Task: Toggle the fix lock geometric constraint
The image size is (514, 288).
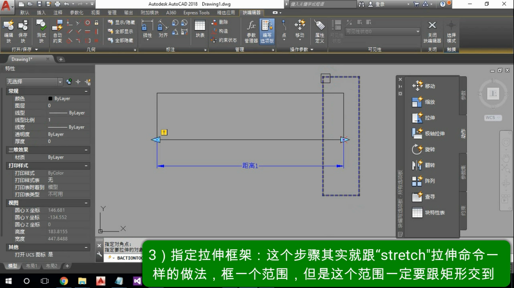Action: [96, 23]
